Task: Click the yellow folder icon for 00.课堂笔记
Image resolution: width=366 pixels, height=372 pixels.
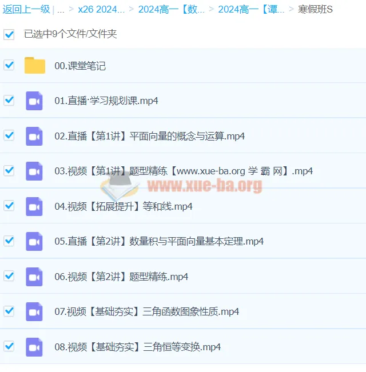Action: [35, 66]
